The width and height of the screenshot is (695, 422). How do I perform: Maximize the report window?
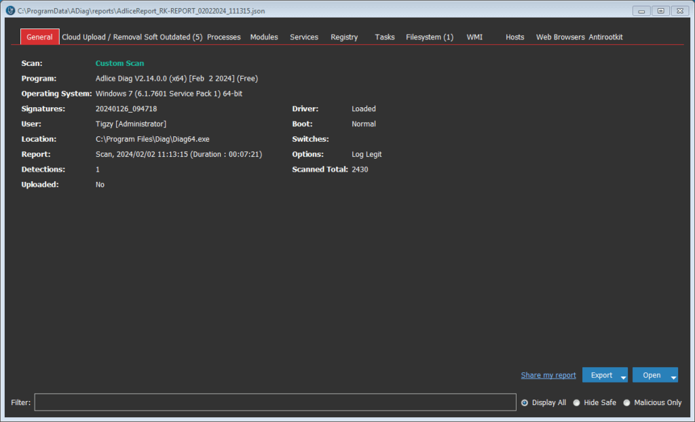click(661, 11)
